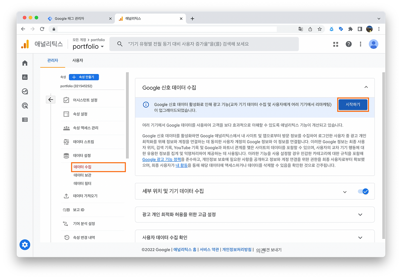Image resolution: width=402 pixels, height=279 pixels.
Task: Select the 데이터 필터 submenu item
Action: 83,183
